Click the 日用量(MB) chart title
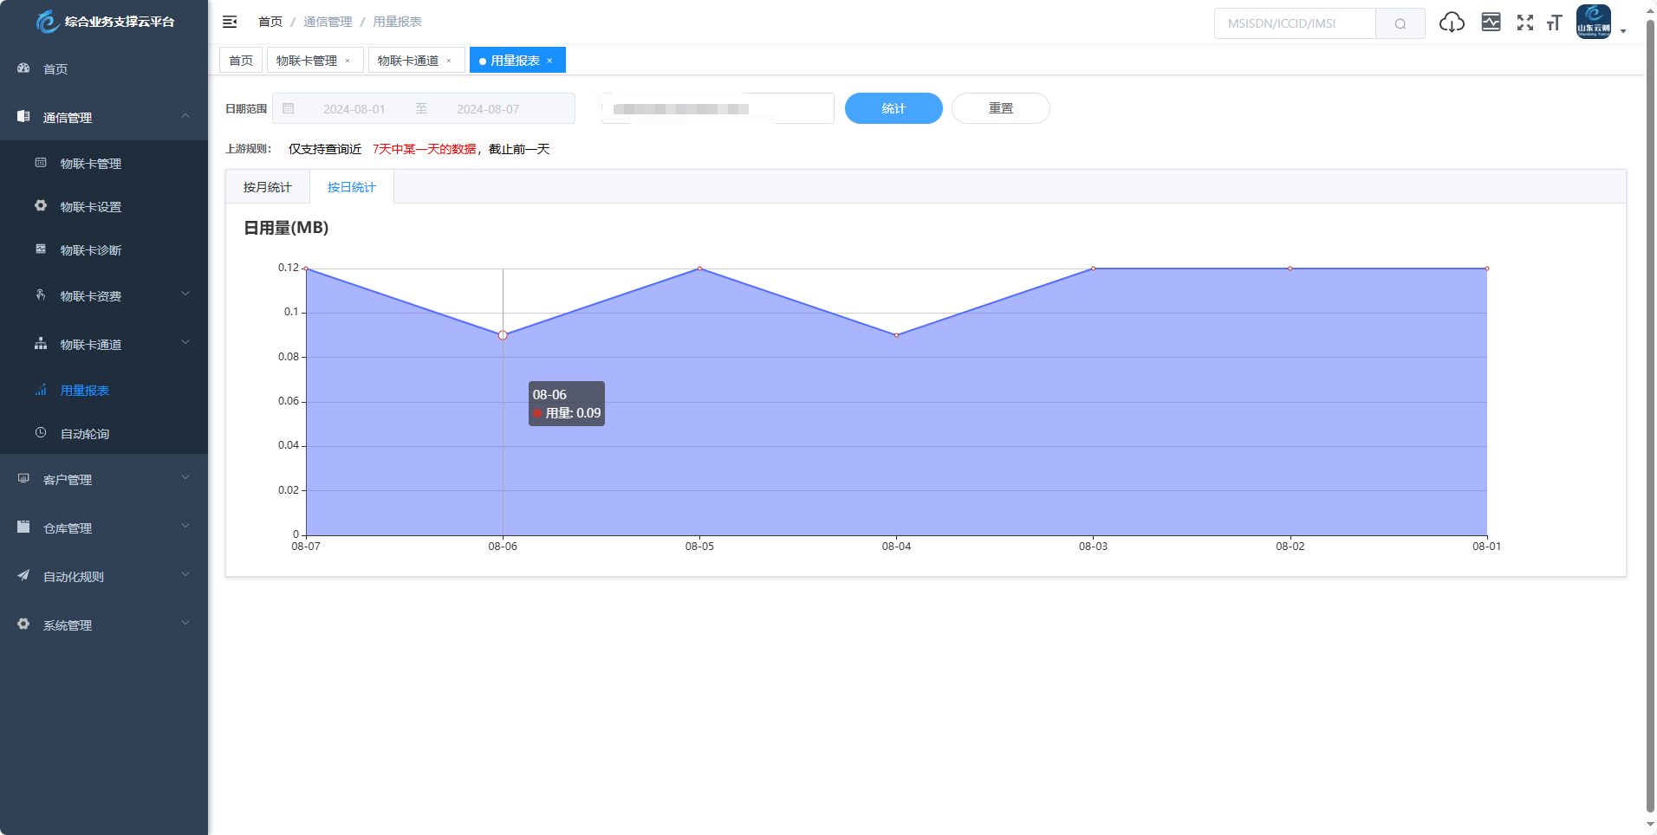Screen dimensions: 1657x835 pos(286,228)
